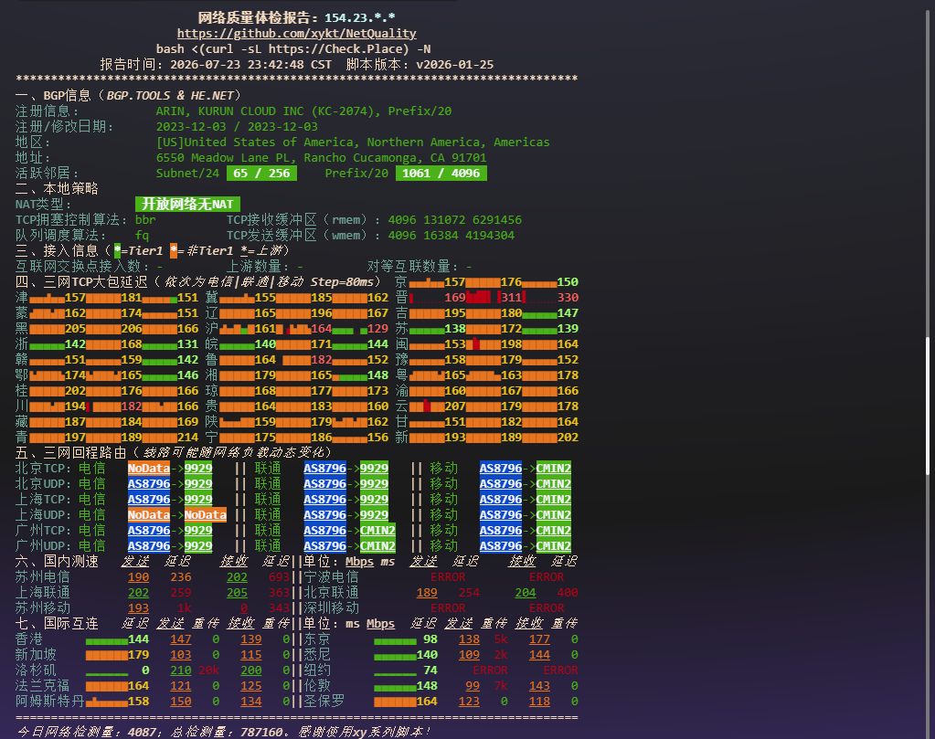
Task: Click the first 'ERROR' in the 宁波电信 row
Action: click(448, 577)
